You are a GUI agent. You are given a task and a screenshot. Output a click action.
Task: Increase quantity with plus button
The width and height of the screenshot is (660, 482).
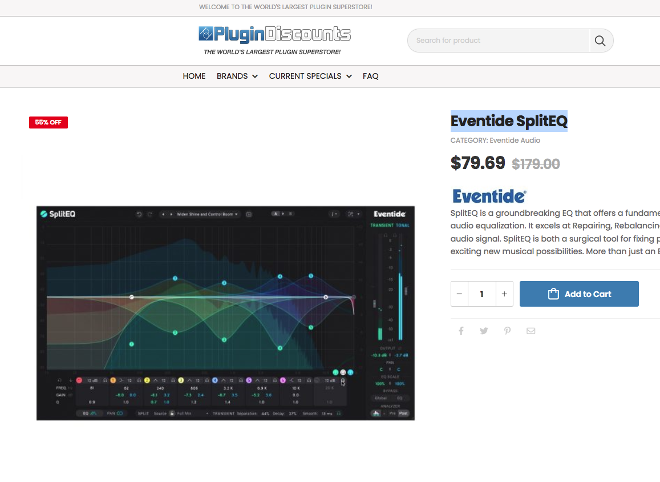point(504,294)
